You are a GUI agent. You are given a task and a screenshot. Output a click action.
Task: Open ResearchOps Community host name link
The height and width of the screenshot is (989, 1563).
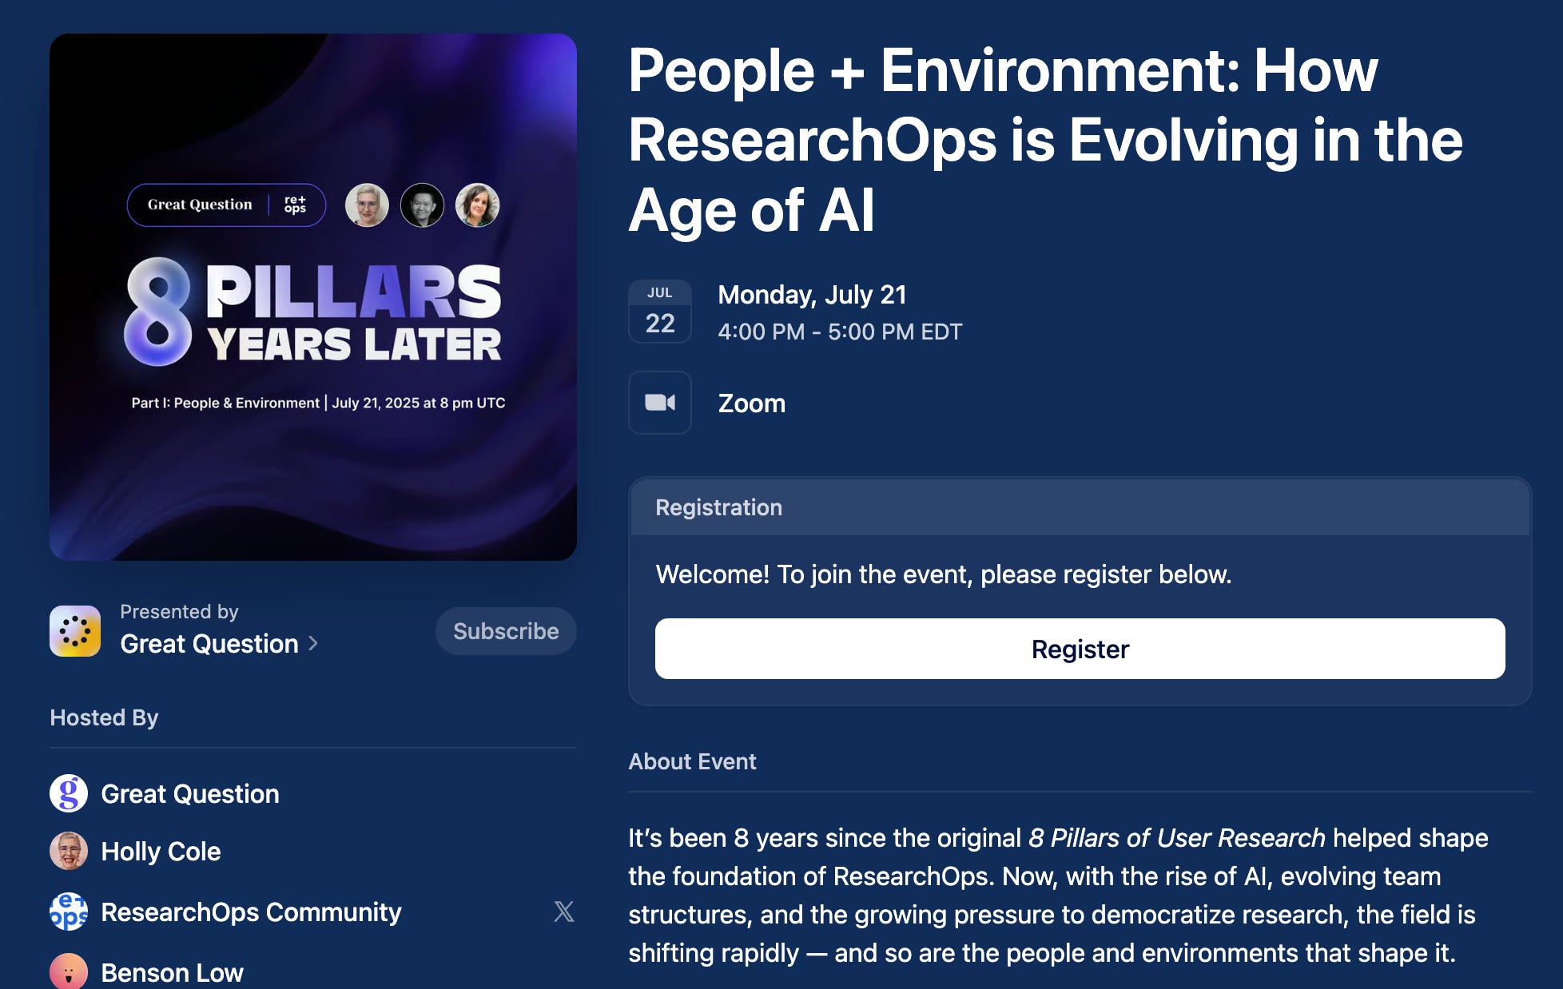(x=251, y=912)
